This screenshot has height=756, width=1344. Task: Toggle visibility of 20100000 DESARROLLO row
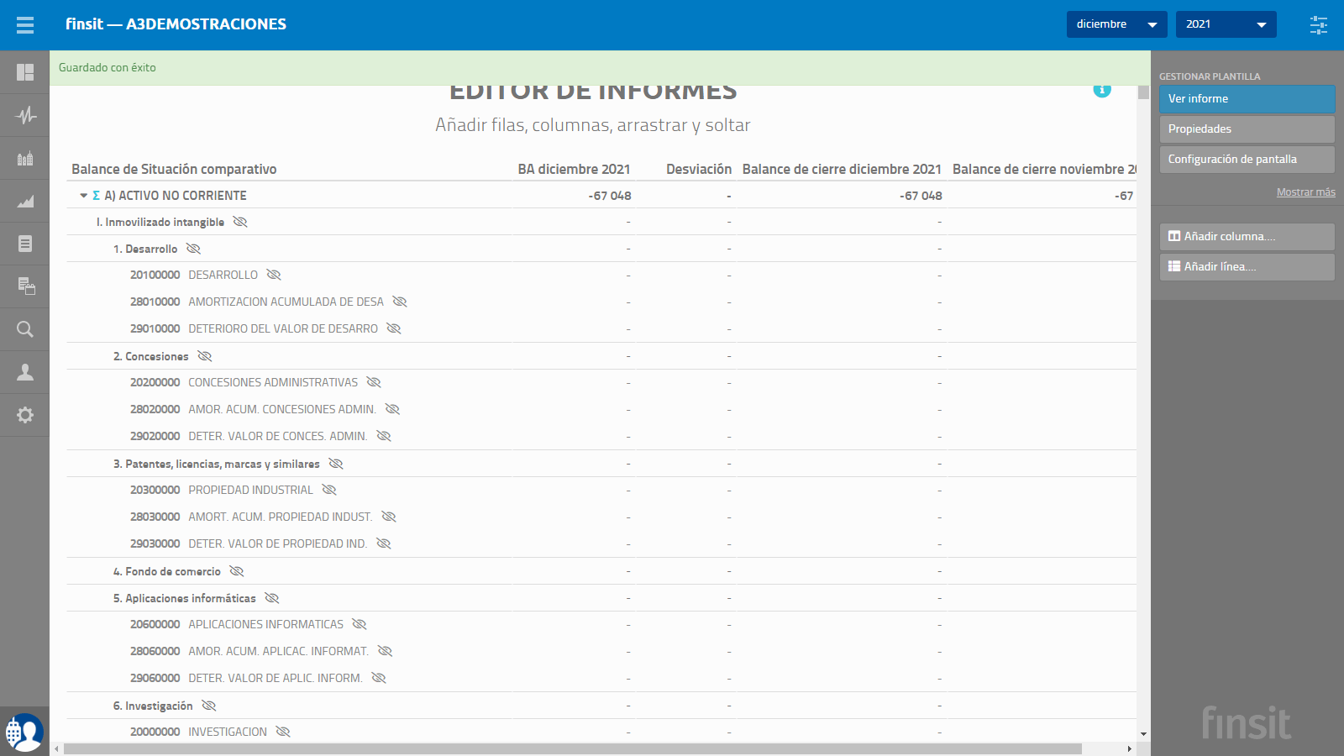point(274,275)
